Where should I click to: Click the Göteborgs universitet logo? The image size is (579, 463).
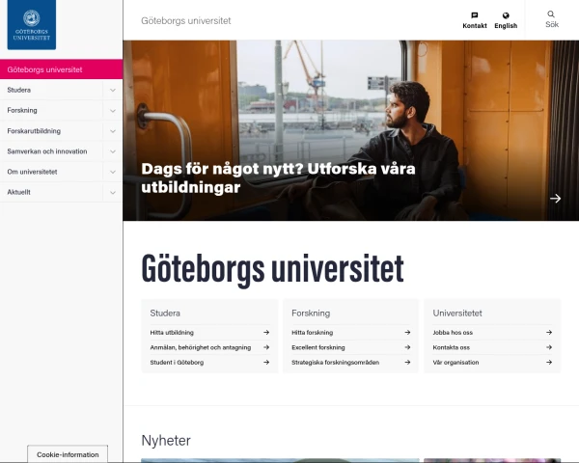32,24
